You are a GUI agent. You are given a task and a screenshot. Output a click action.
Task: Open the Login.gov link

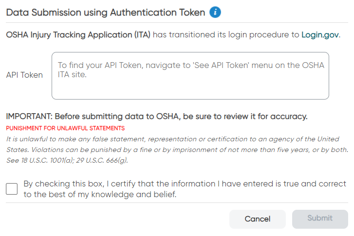[x=320, y=35]
